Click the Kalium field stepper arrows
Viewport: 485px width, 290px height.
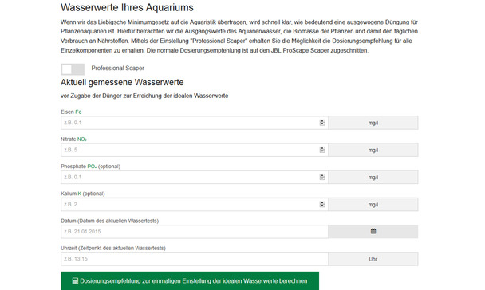coord(322,204)
